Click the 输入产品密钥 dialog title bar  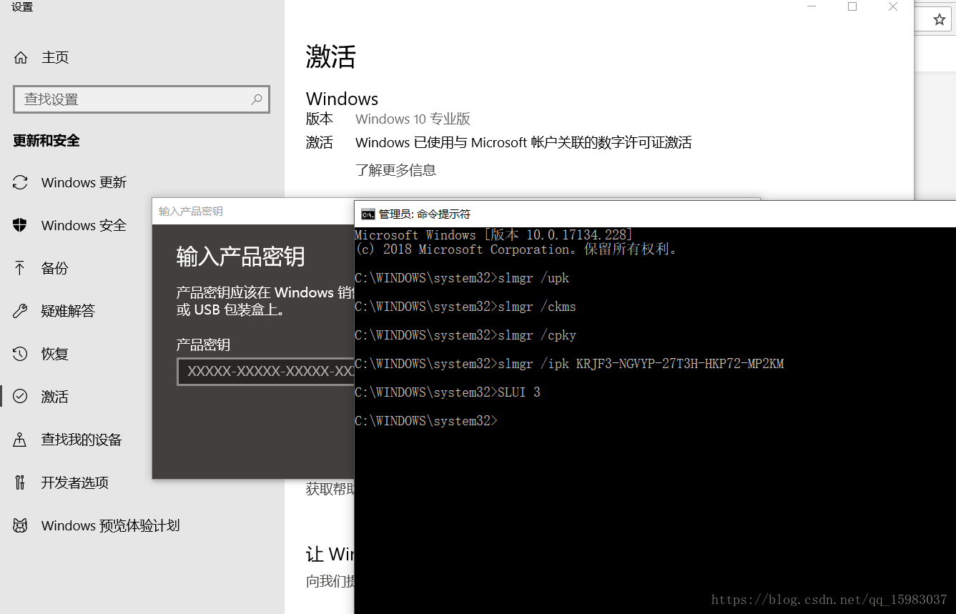tap(253, 212)
